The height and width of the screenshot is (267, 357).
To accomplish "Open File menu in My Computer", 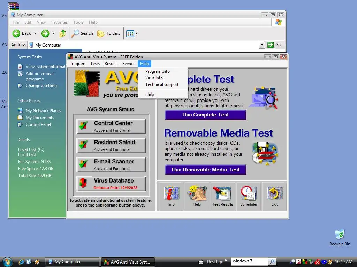I will (16, 22).
